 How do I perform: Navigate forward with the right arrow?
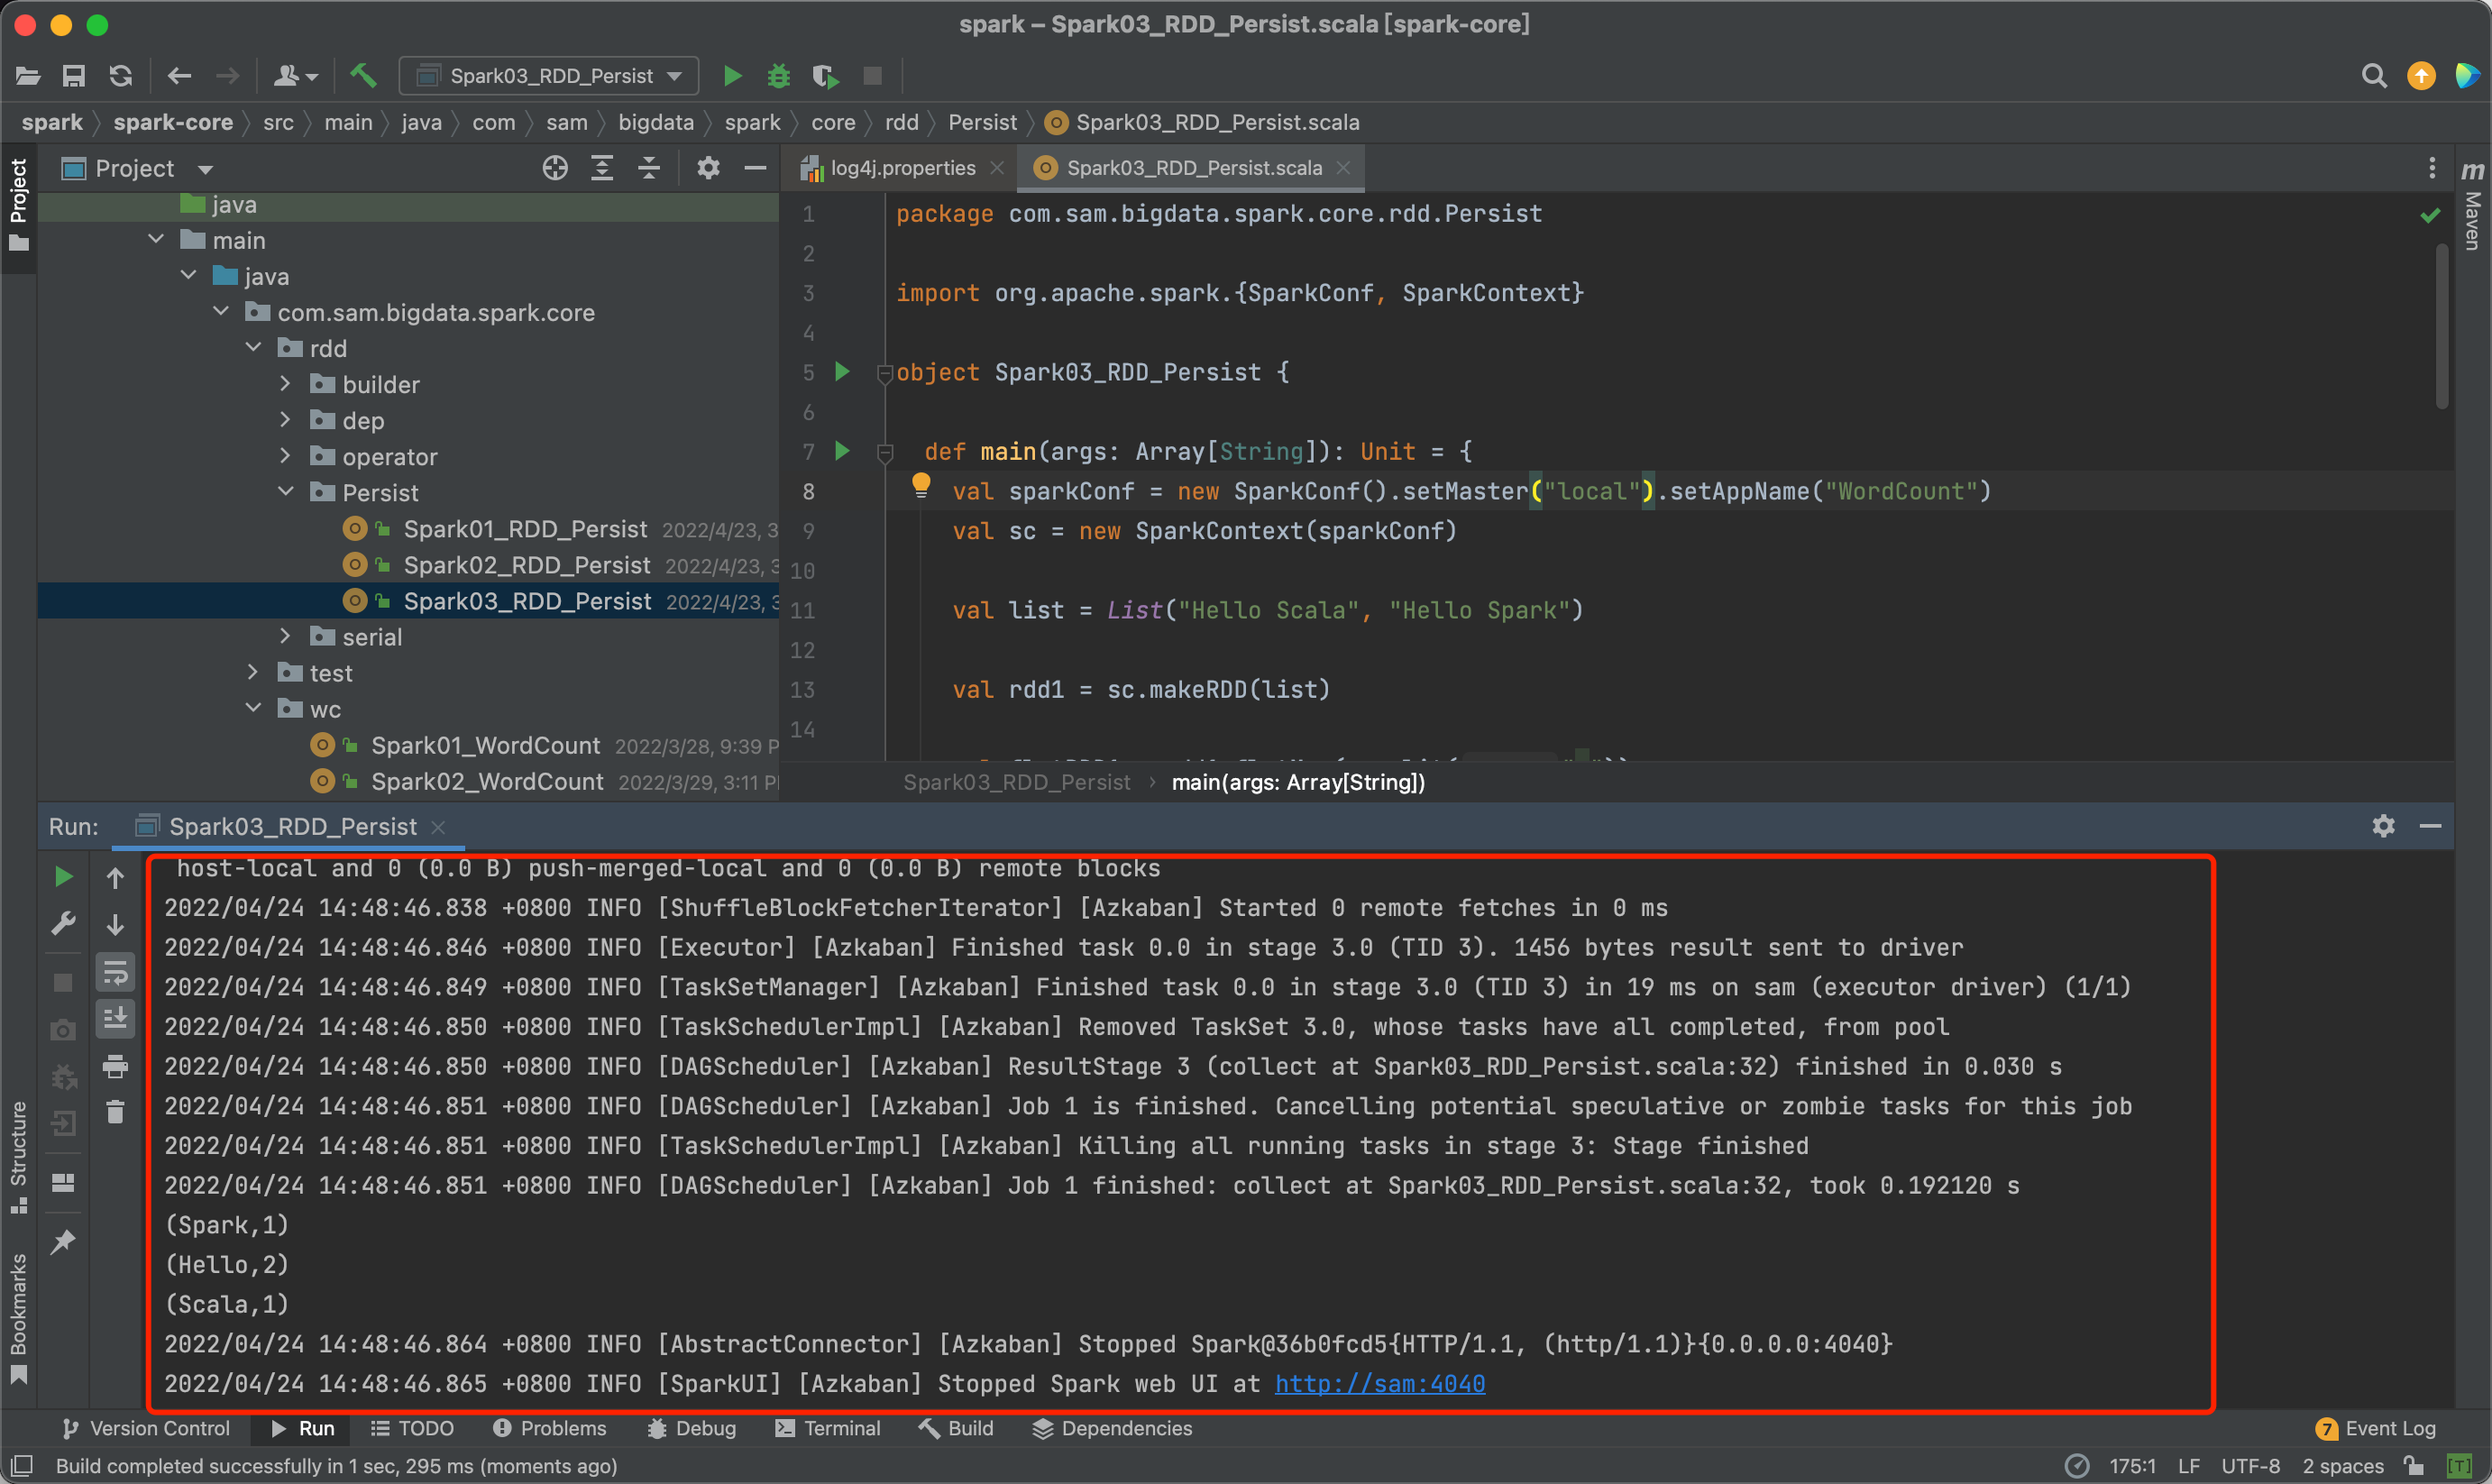(228, 76)
